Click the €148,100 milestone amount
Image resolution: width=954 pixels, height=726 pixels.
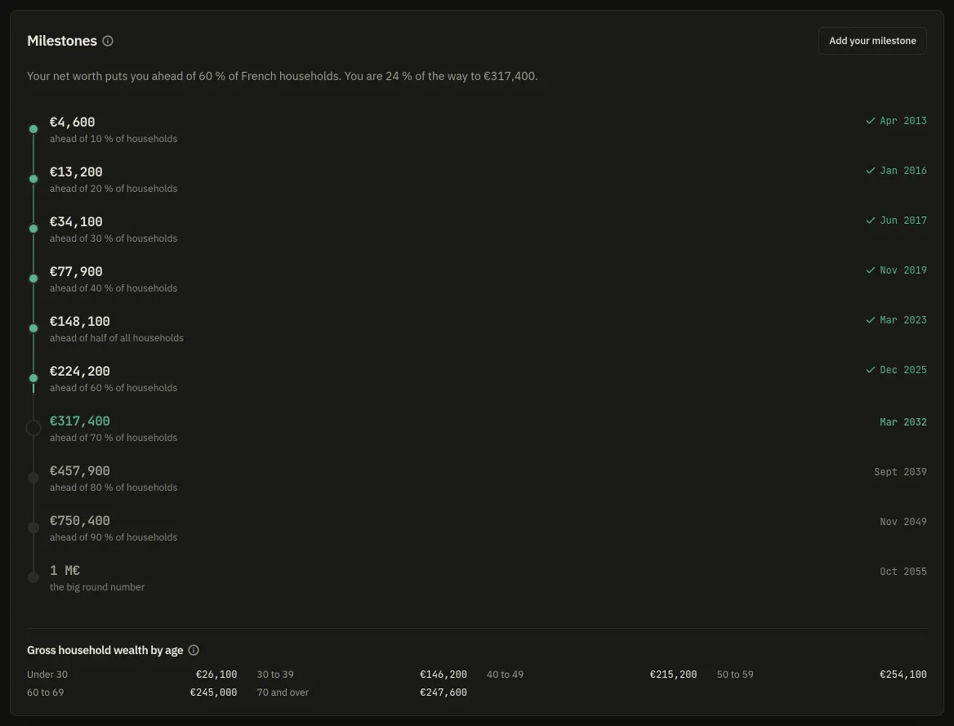pyautogui.click(x=80, y=321)
